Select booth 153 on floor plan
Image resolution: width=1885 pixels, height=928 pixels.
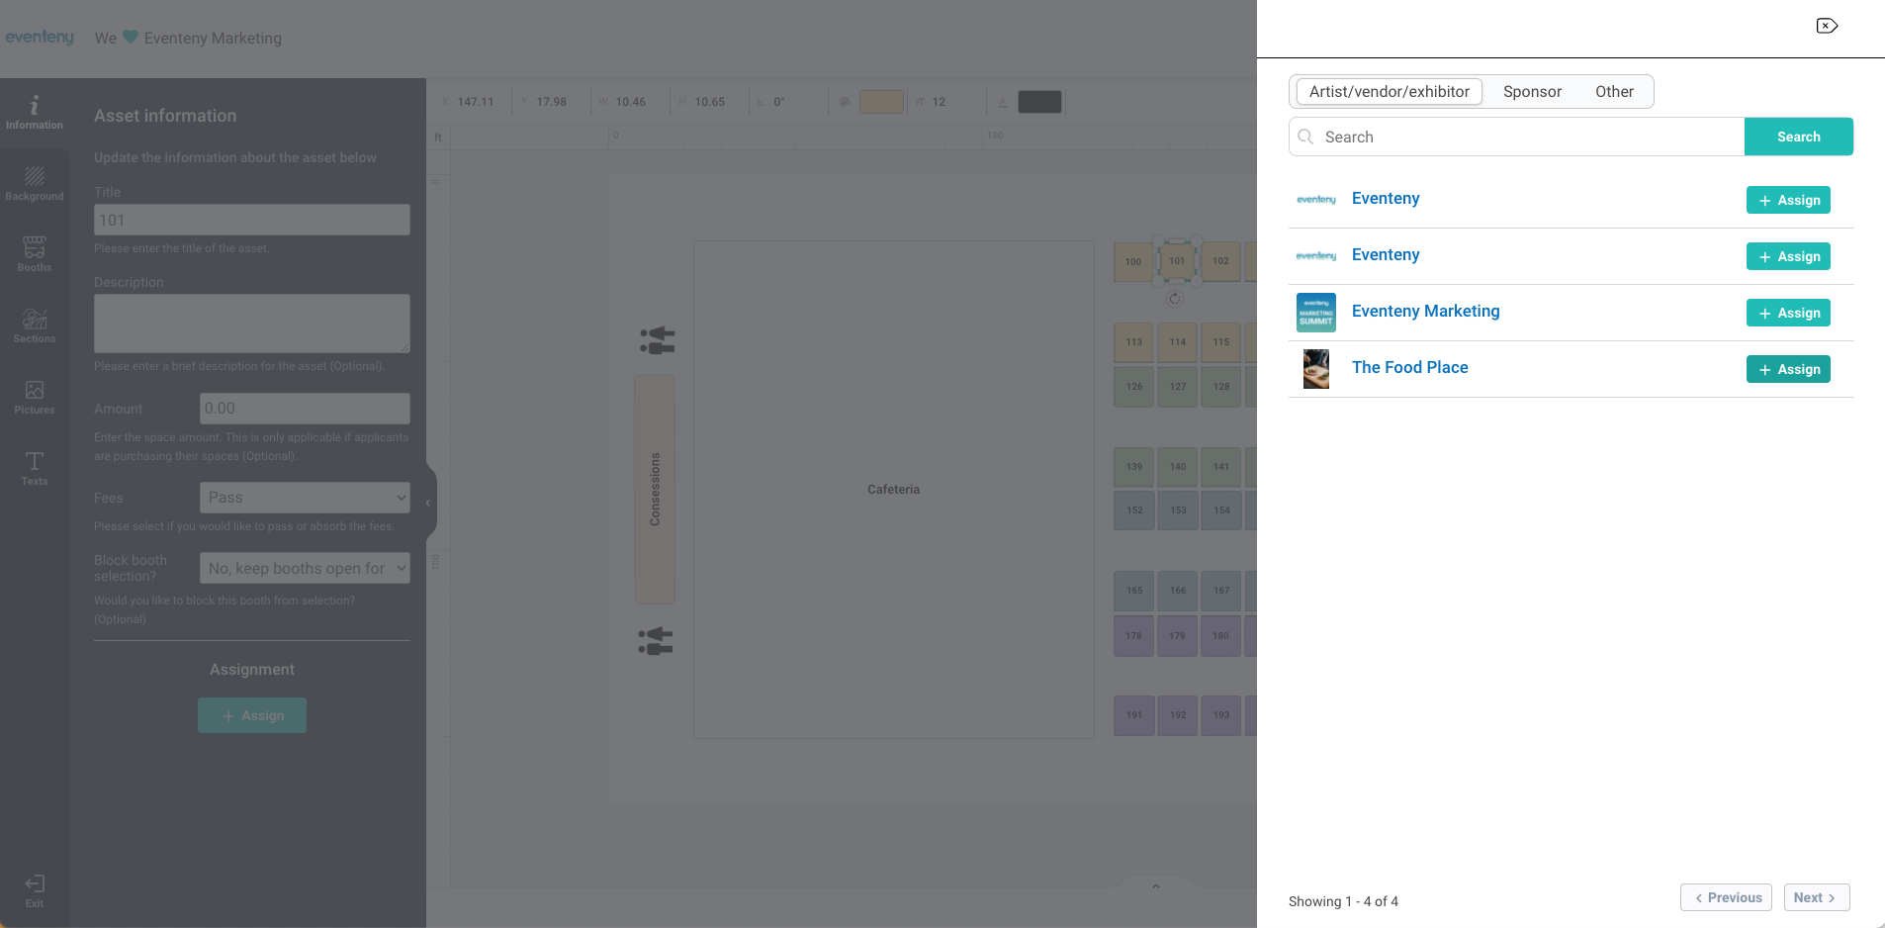tap(1178, 510)
